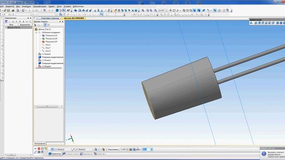
Task: Open the extrude method dropdown arrow
Action: tap(107, 149)
